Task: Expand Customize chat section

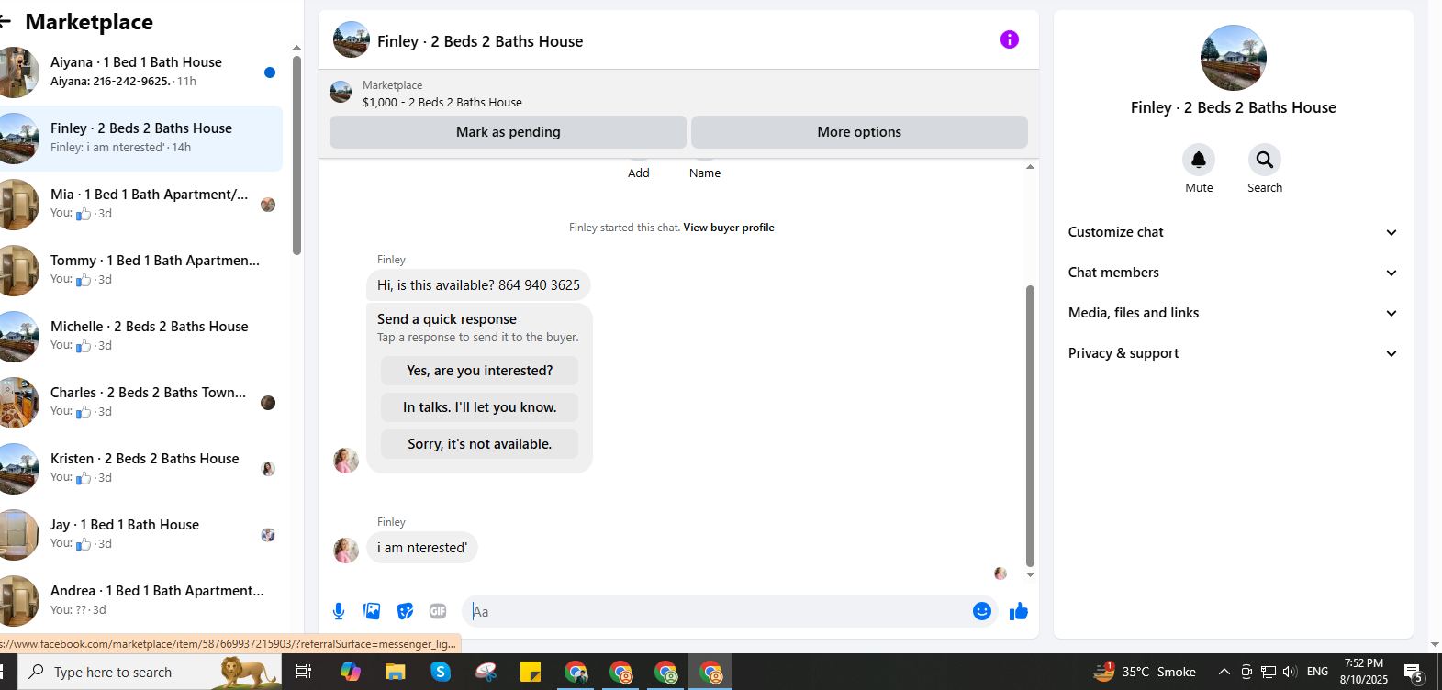Action: click(x=1233, y=232)
